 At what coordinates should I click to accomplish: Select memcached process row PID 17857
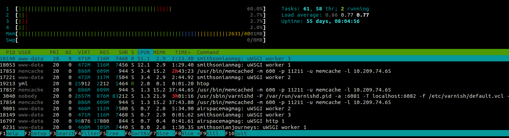tap(254, 90)
